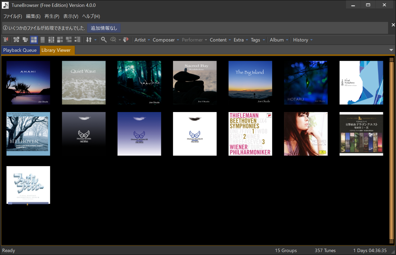Select the Final Symphony album cover
The width and height of the screenshot is (396, 255).
click(x=361, y=83)
